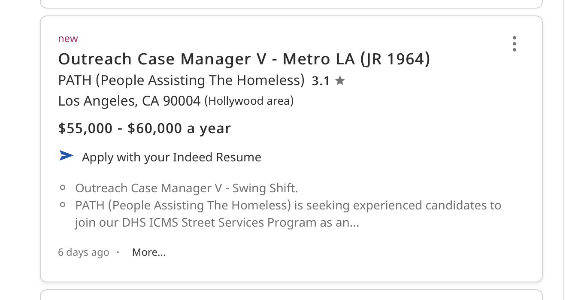
Task: Click the "6 days ago" posting date
Action: (84, 252)
